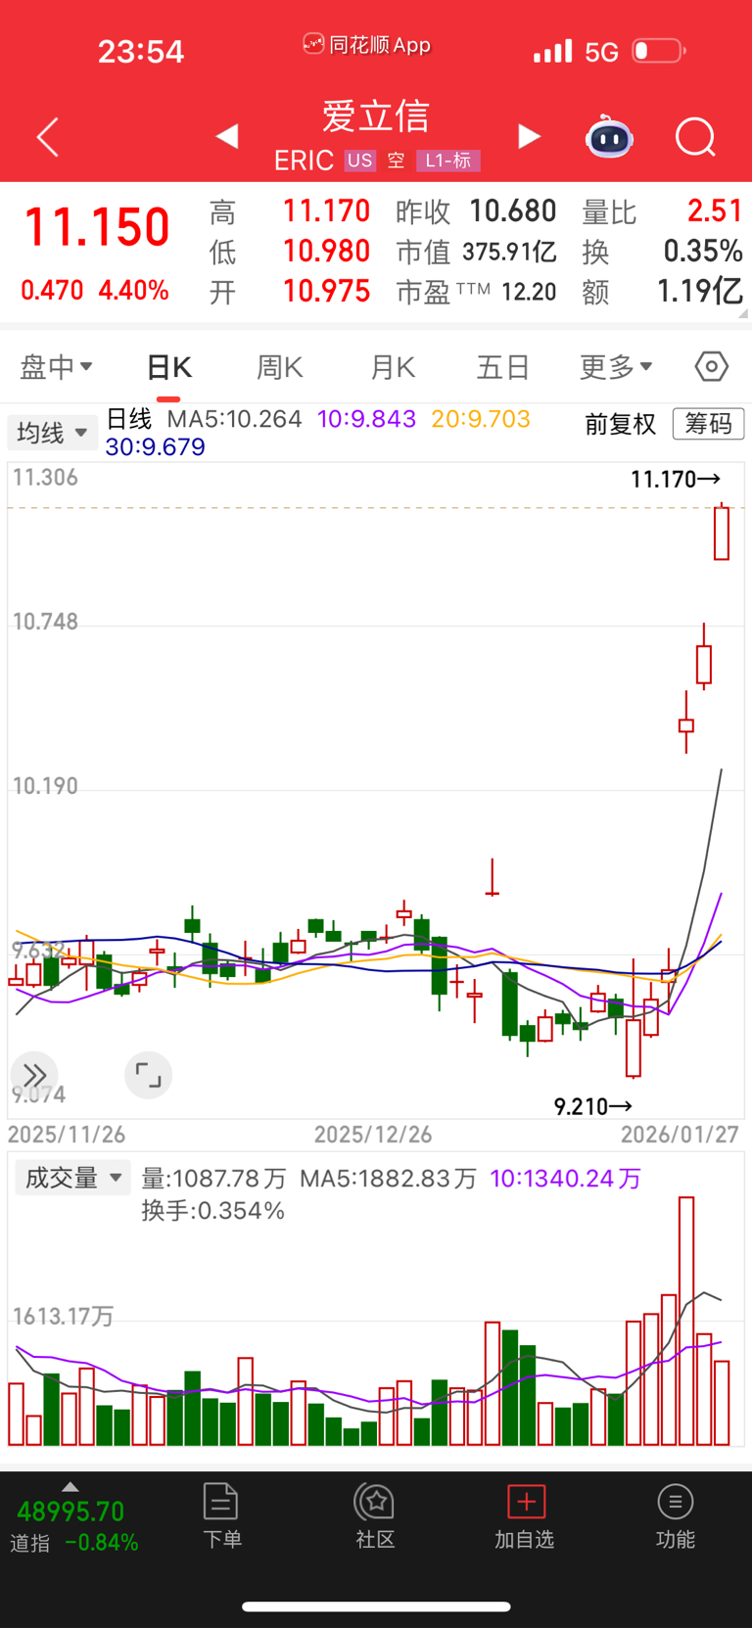Go back with the left arrow icon

(x=48, y=137)
